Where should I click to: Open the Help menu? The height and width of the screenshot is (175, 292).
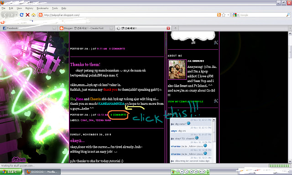click(64, 8)
